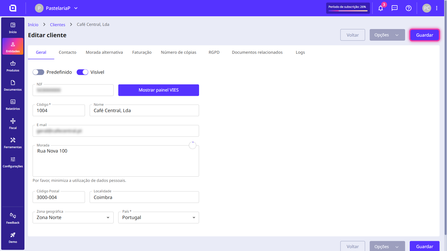Click the Morada text area
Viewport: 447px width, 251px height.
pyautogui.click(x=116, y=161)
